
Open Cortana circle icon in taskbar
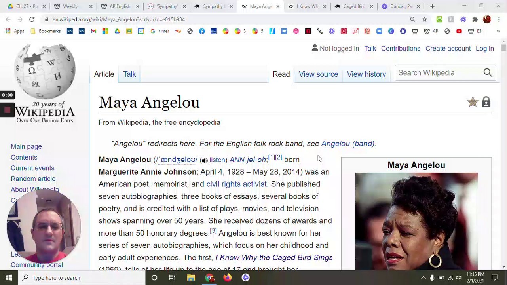tap(154, 278)
